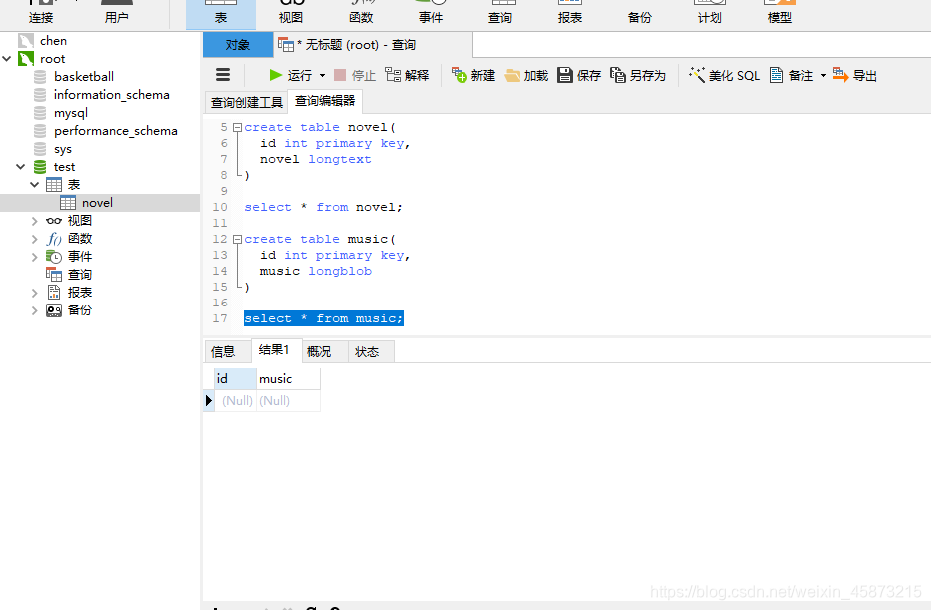Switch to 查询创建工具 (Query Builder) tab

point(246,102)
